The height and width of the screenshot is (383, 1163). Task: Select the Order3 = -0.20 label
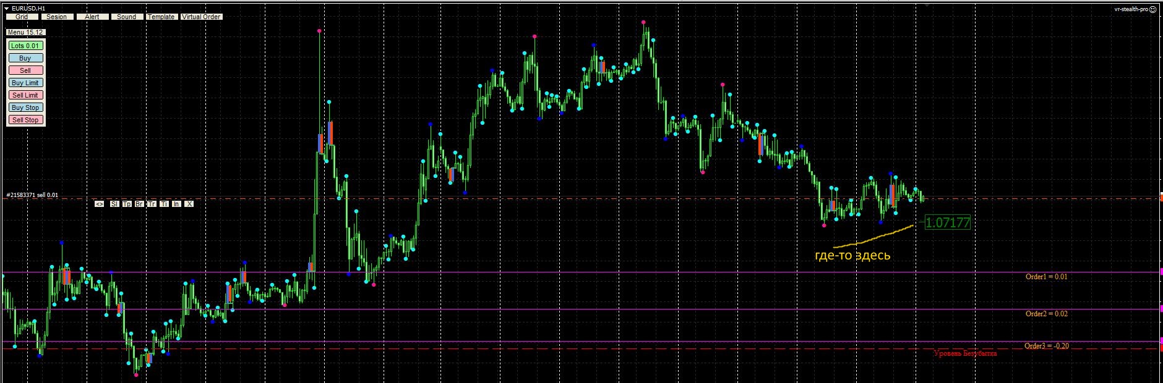pyautogui.click(x=1047, y=346)
